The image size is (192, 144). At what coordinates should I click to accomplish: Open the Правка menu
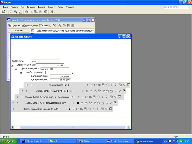[14, 7]
